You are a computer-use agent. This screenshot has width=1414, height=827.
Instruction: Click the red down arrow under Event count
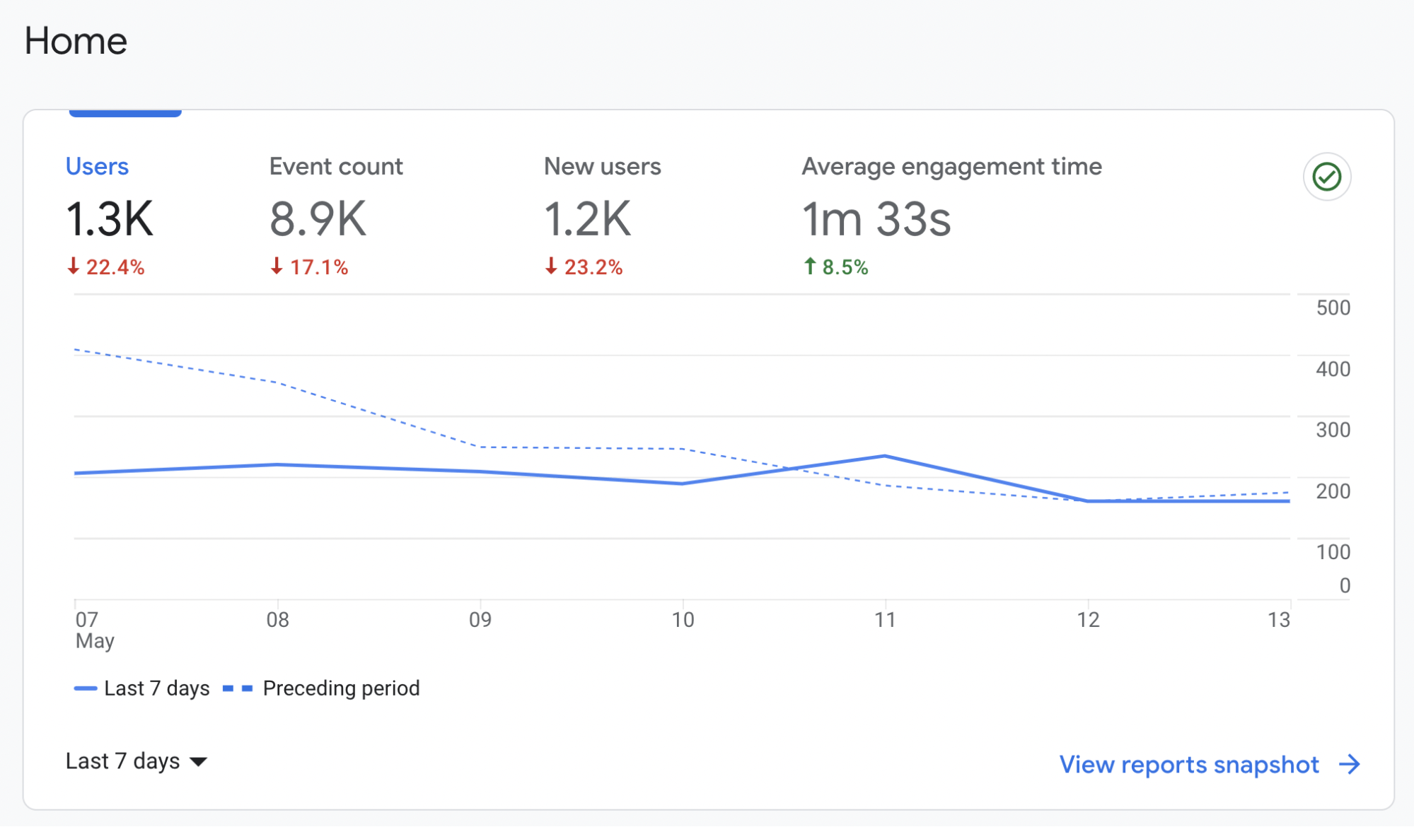click(277, 267)
